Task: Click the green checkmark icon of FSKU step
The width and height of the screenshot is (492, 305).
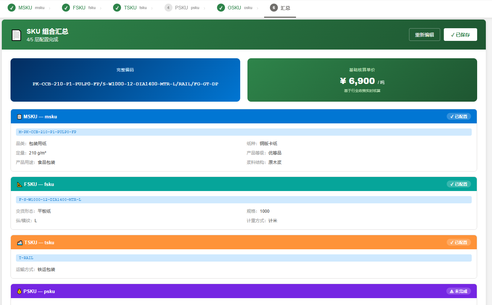Action: pos(66,8)
